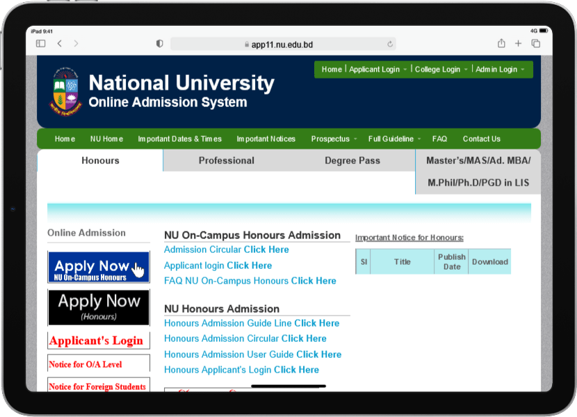Switch to Master's/MAS/Ad. MBA tab
The width and height of the screenshot is (577, 417).
pos(478,172)
